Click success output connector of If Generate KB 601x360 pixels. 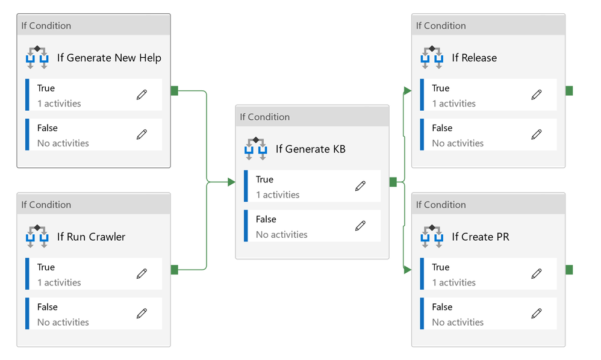pos(393,182)
